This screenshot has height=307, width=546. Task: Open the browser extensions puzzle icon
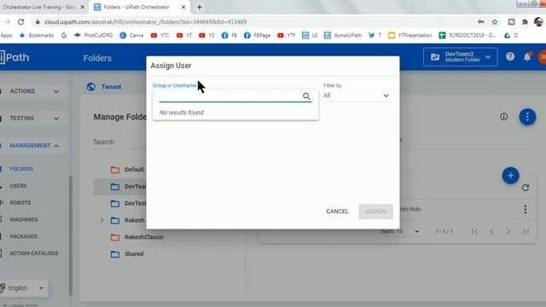click(x=525, y=22)
